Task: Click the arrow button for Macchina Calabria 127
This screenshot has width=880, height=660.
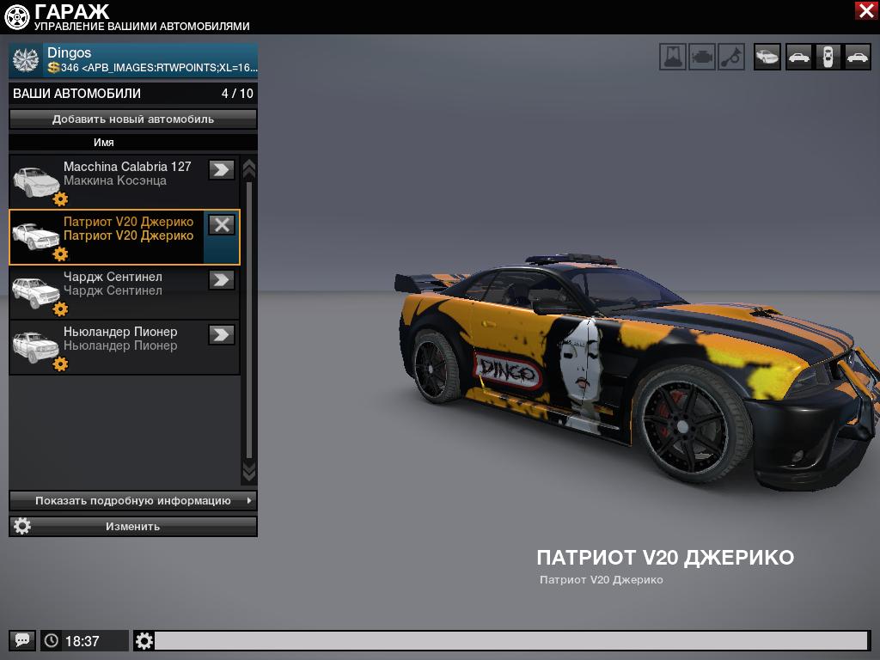Action: [x=222, y=169]
